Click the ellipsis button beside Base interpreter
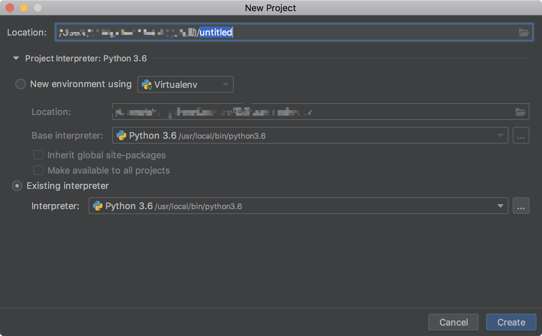The width and height of the screenshot is (542, 336). (521, 136)
